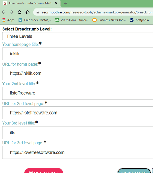153x173 pixels.
Task: Click the 3rd level URL field https://ilovefreesoftware.com
Action: click(78, 153)
